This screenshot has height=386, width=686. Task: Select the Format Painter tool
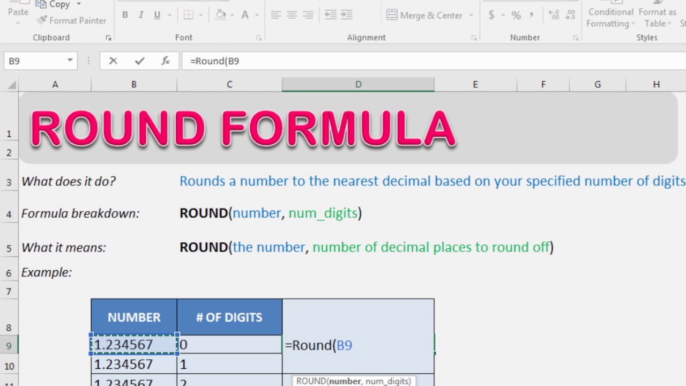tap(71, 20)
